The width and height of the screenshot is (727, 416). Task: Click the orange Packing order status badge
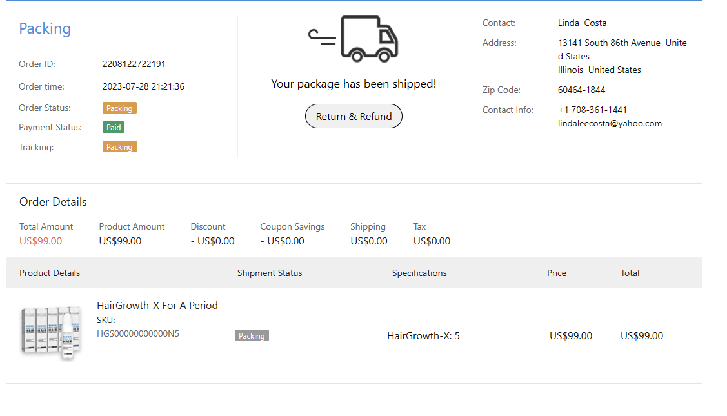[x=119, y=108]
